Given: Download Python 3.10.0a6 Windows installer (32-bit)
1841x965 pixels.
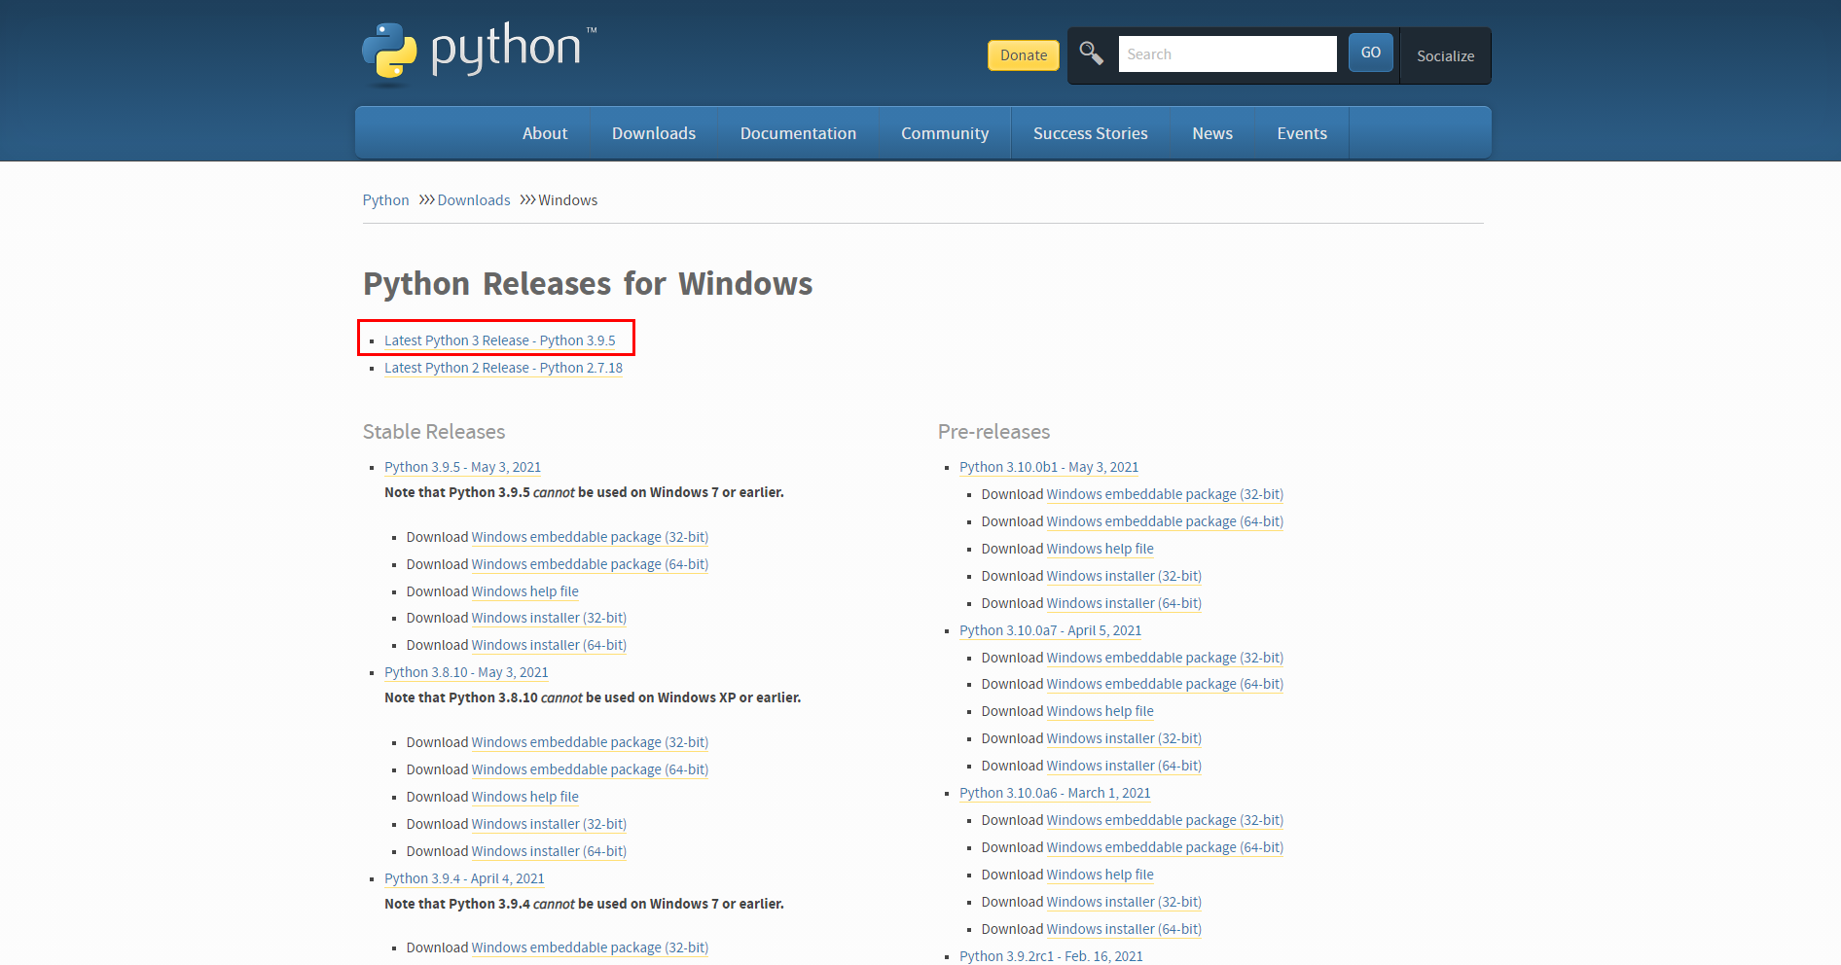Looking at the screenshot, I should tap(1124, 902).
